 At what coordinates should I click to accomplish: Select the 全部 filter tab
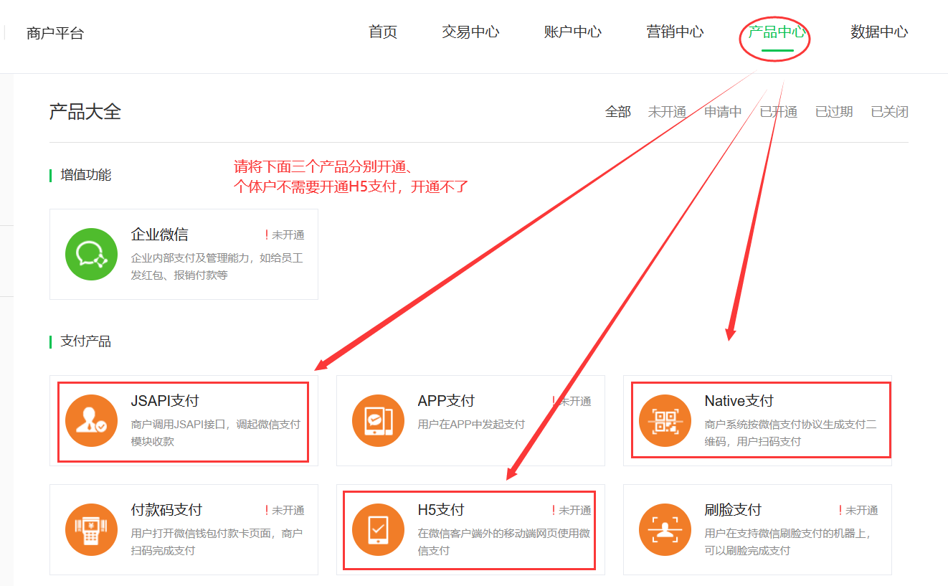(617, 112)
